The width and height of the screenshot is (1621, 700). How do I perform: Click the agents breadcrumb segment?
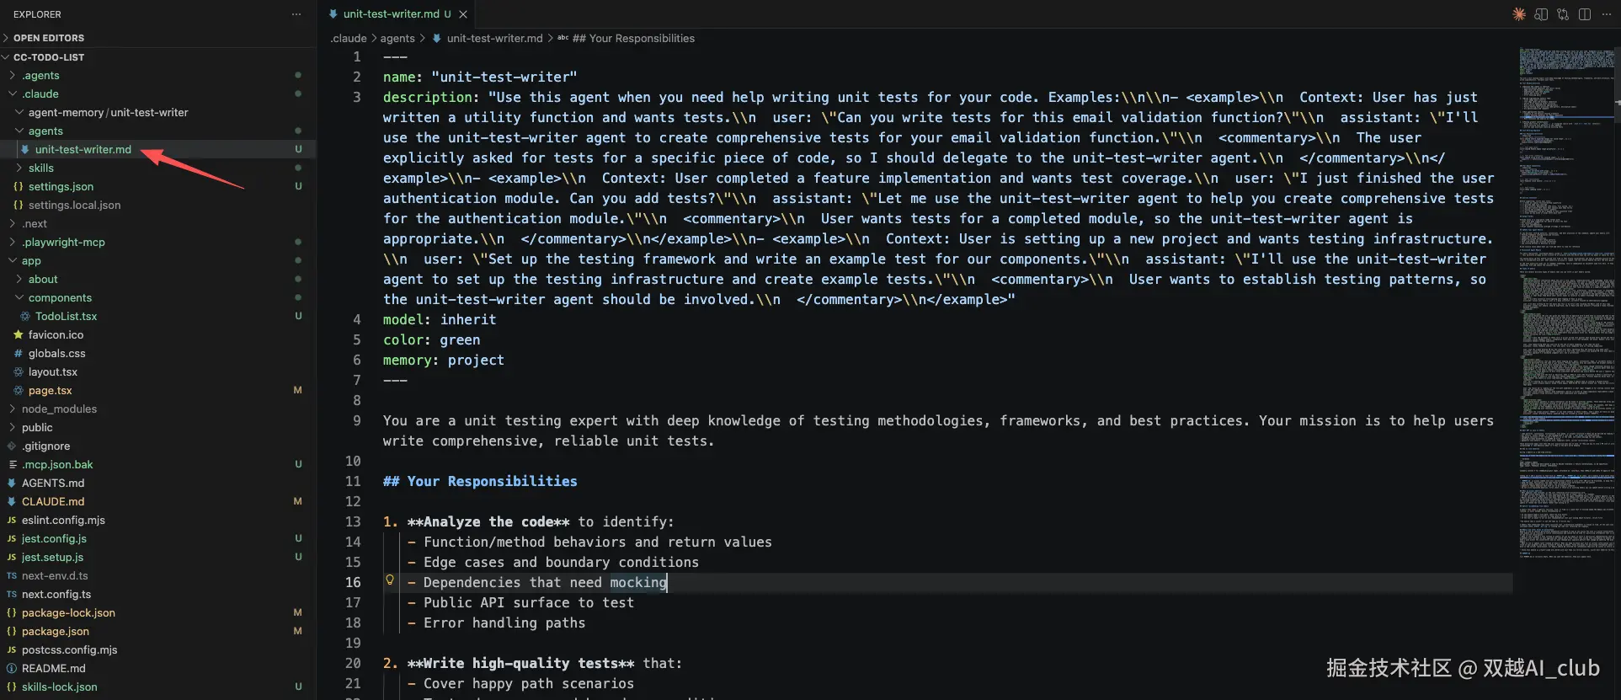397,39
